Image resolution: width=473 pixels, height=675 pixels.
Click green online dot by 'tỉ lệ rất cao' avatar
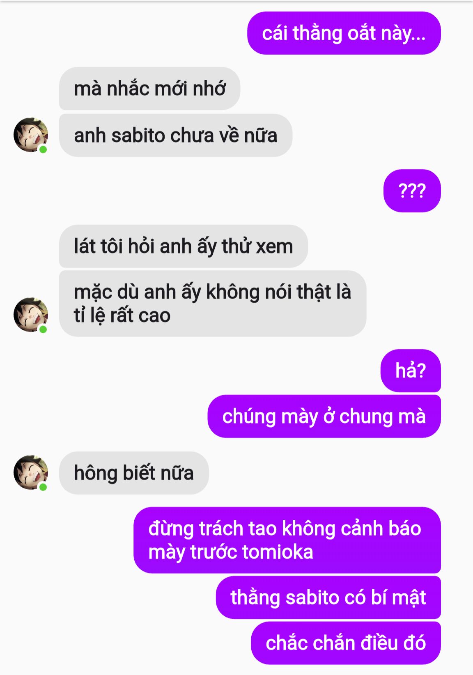(x=43, y=329)
